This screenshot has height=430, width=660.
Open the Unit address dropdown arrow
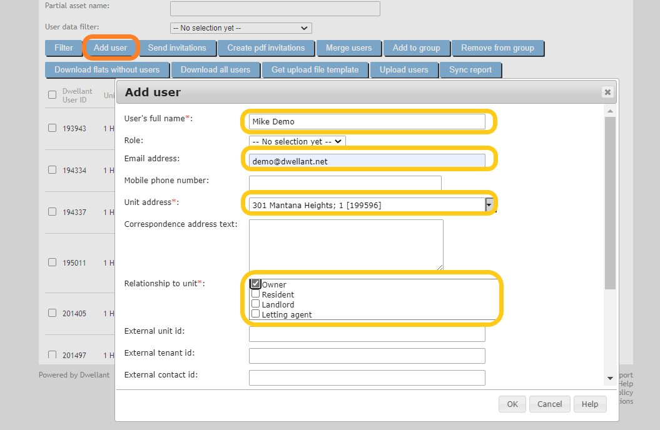489,203
